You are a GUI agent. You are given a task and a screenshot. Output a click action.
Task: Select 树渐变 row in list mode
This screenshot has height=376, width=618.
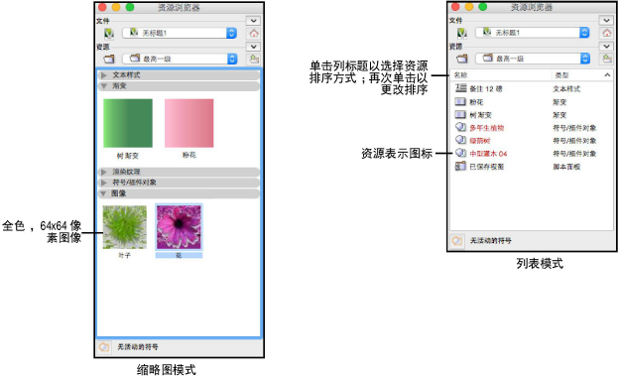click(x=532, y=115)
